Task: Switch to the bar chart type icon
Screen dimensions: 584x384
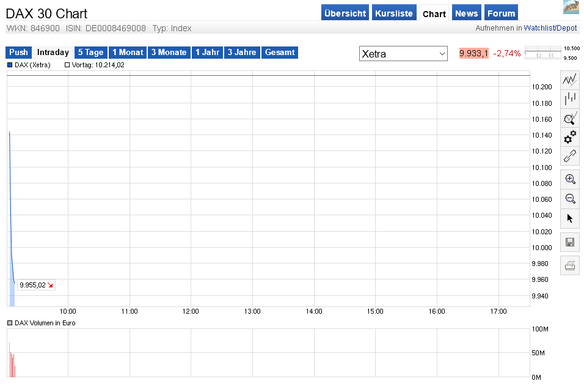Action: pos(569,98)
